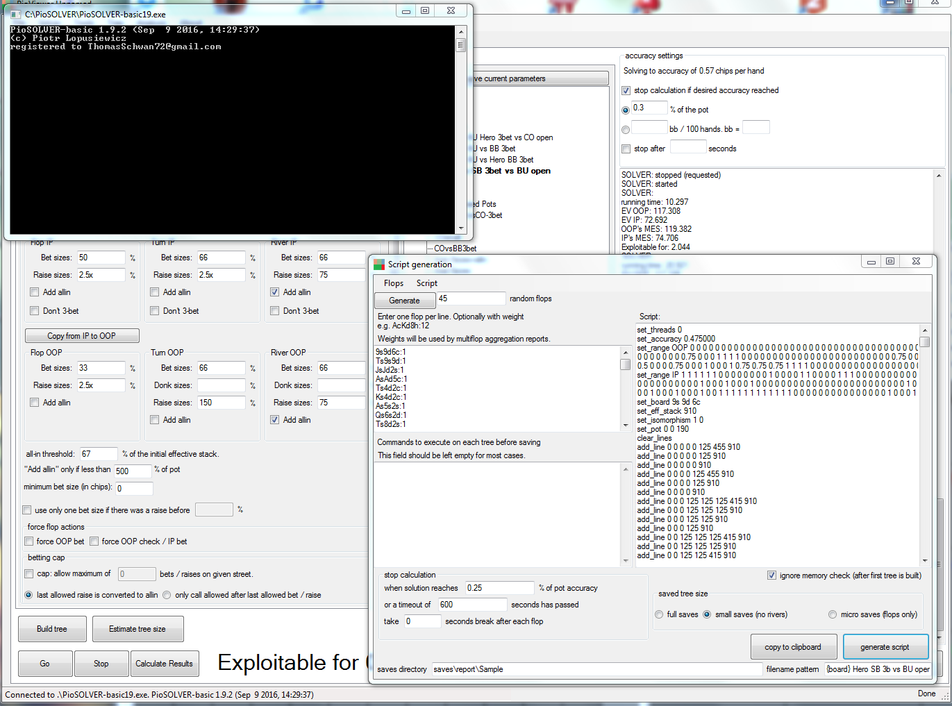Uncheck River IP Add allin checkbox
This screenshot has width=952, height=706.
click(275, 292)
